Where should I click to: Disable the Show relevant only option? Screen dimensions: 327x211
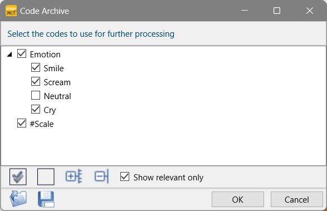[125, 176]
